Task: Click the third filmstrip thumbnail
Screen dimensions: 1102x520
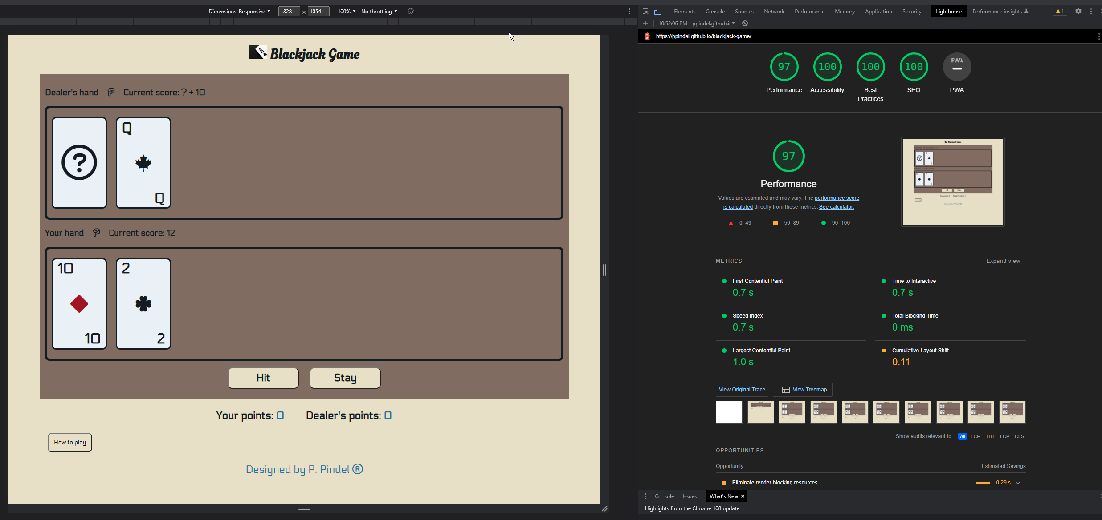Action: pos(791,412)
